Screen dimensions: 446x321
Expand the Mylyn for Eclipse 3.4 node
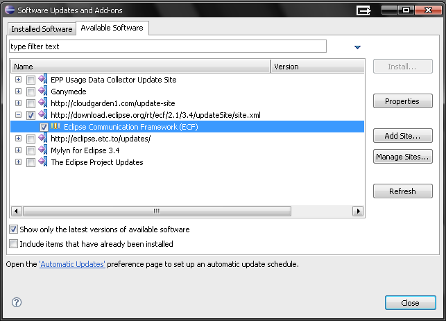(x=18, y=150)
